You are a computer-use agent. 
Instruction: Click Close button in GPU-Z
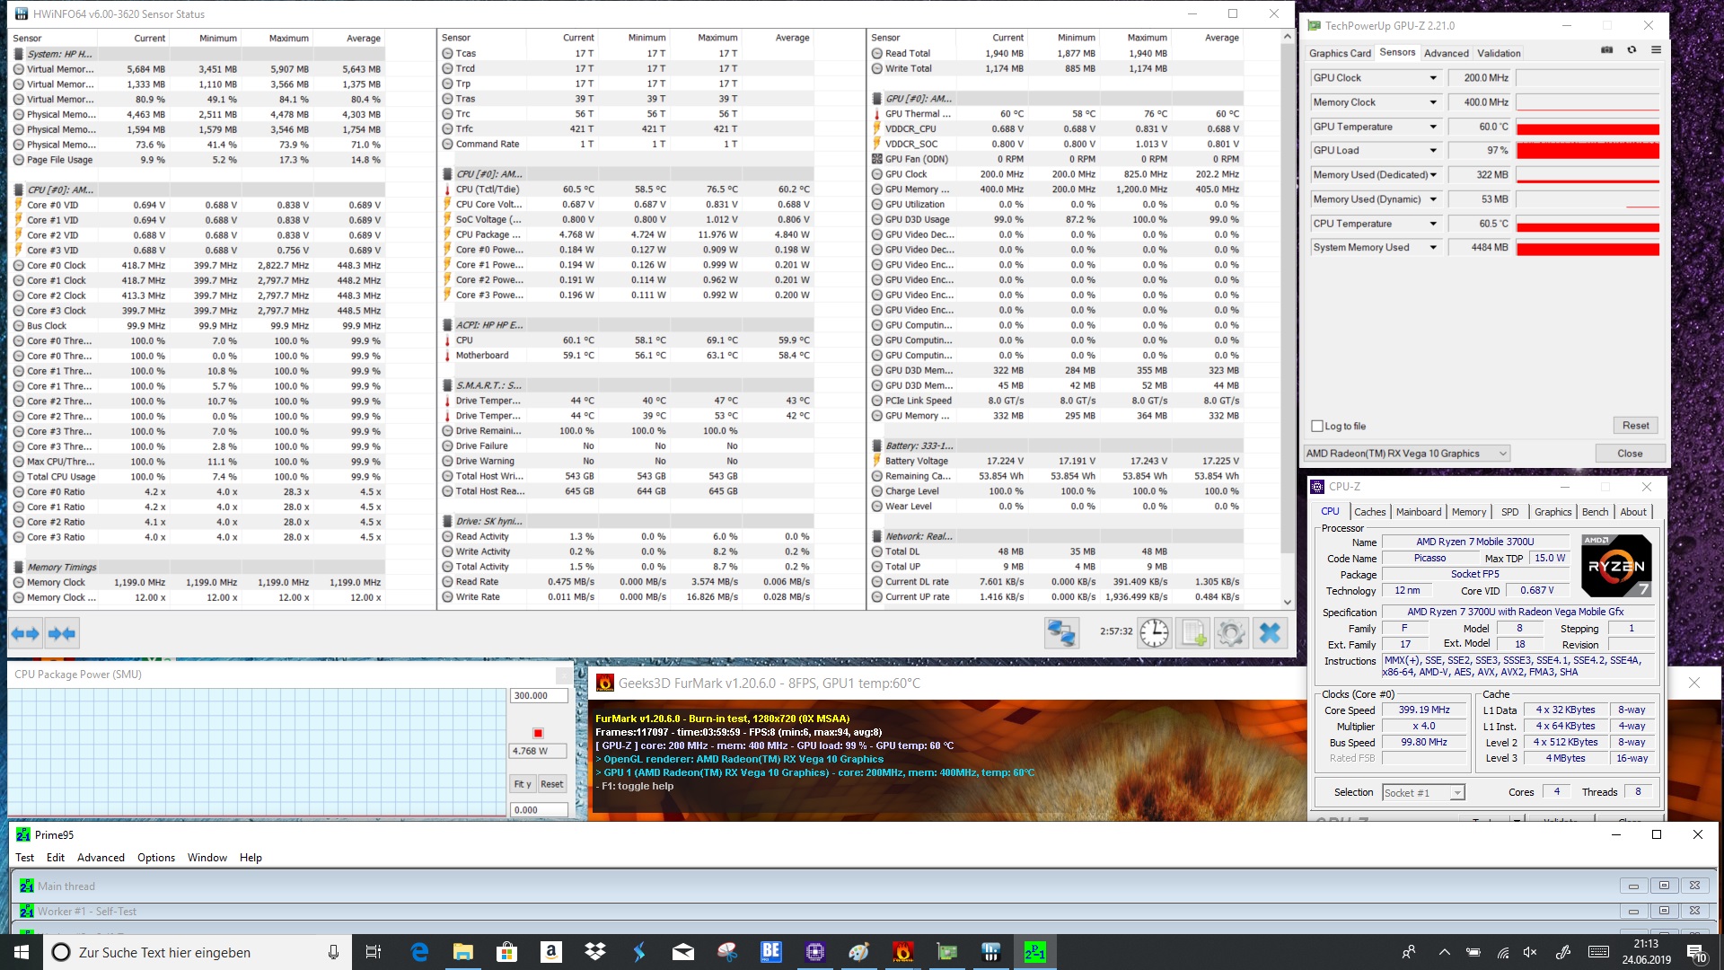click(x=1630, y=454)
